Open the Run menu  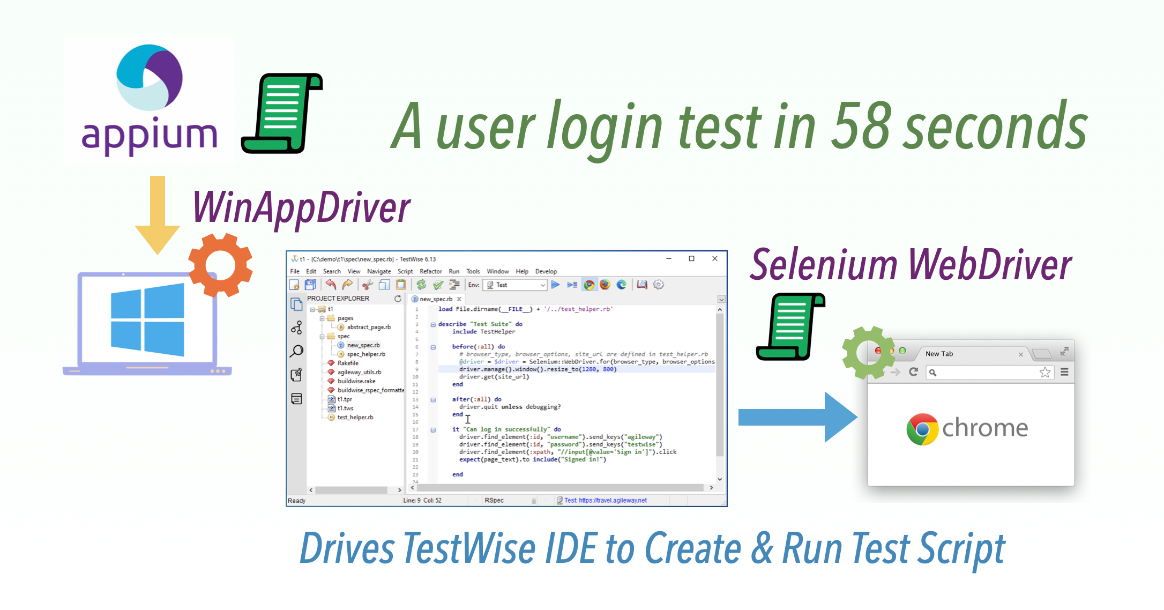click(454, 271)
